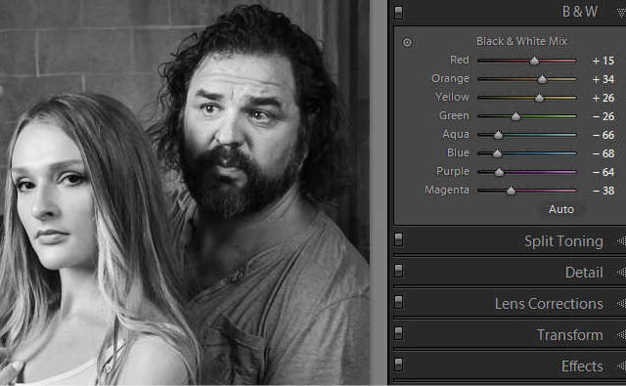626x386 pixels.
Task: Click the Purple slider handle
Action: coord(499,172)
